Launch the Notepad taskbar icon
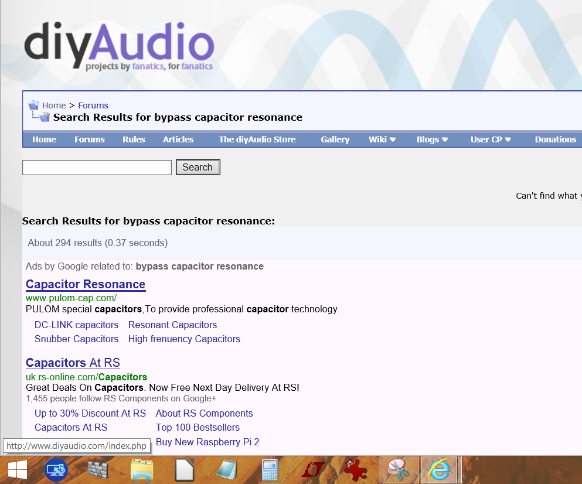 (227, 470)
